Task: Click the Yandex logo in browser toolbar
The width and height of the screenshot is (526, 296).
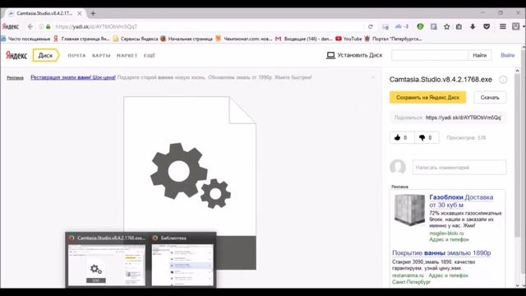Action: pyautogui.click(x=11, y=26)
